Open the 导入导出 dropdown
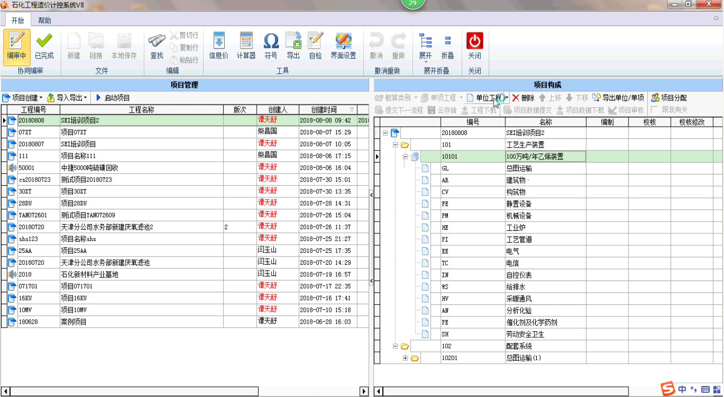The height and width of the screenshot is (397, 724). tap(67, 98)
